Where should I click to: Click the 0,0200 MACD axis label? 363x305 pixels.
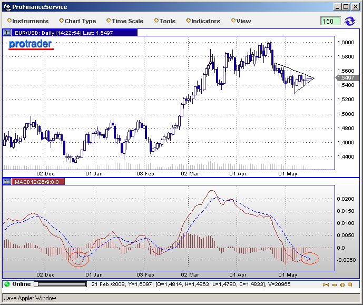pyautogui.click(x=346, y=199)
